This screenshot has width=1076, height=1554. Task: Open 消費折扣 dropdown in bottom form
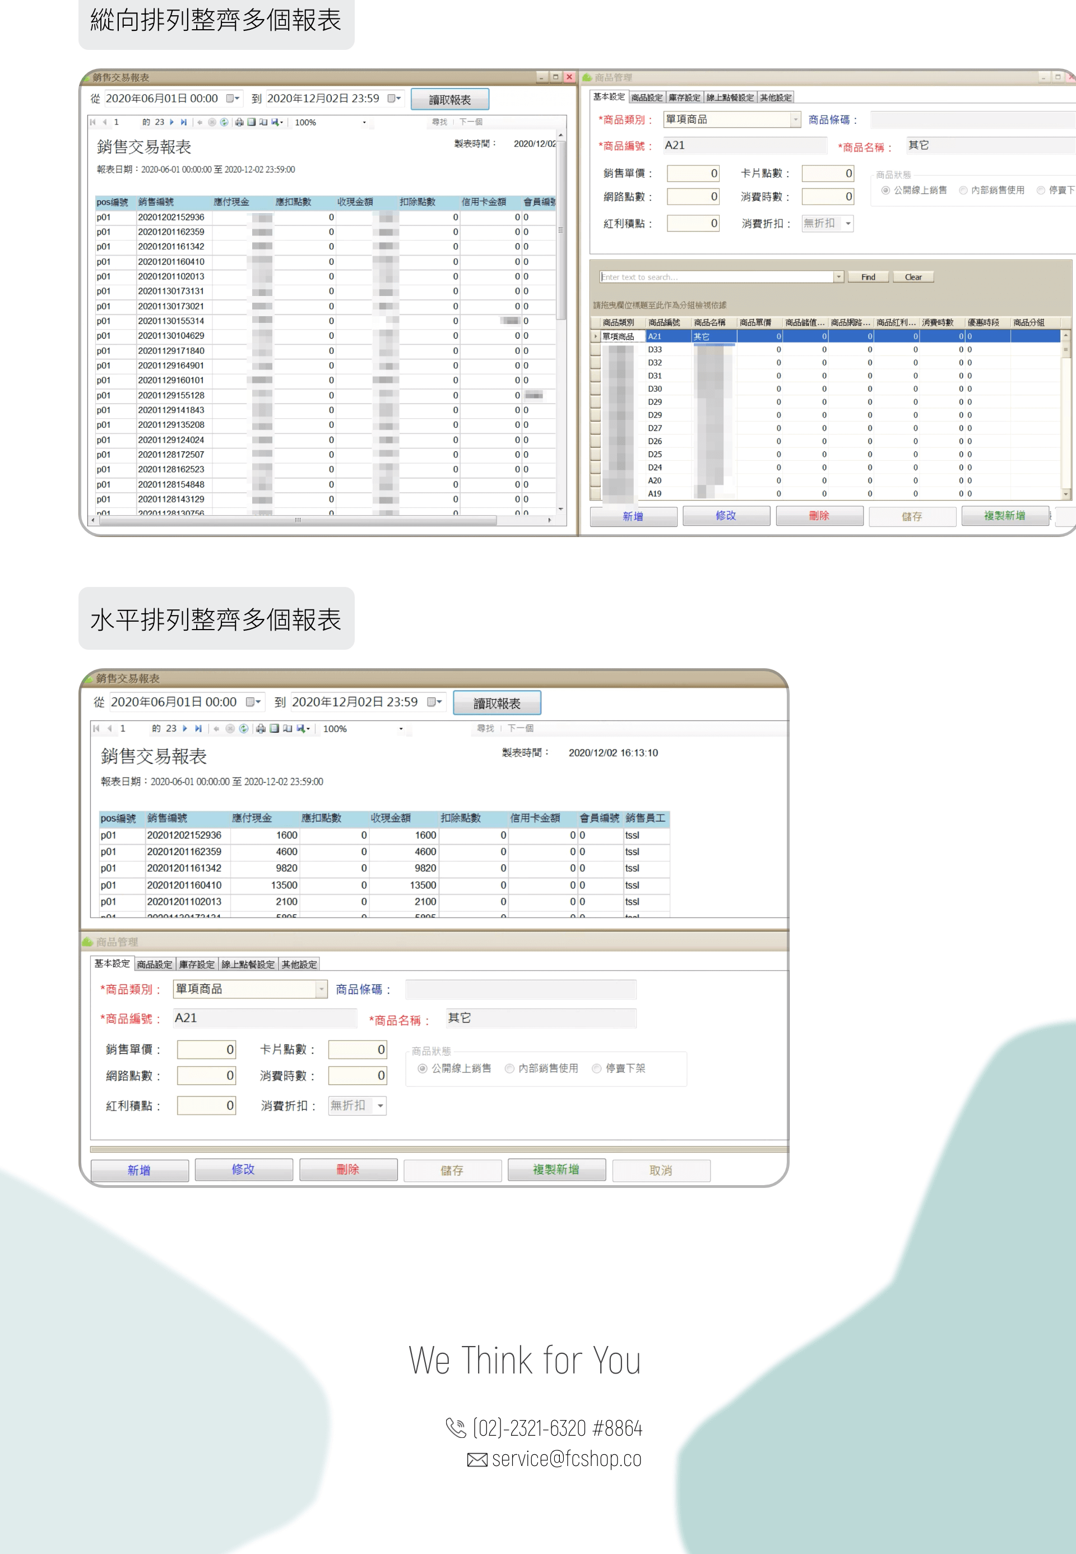pos(380,1106)
